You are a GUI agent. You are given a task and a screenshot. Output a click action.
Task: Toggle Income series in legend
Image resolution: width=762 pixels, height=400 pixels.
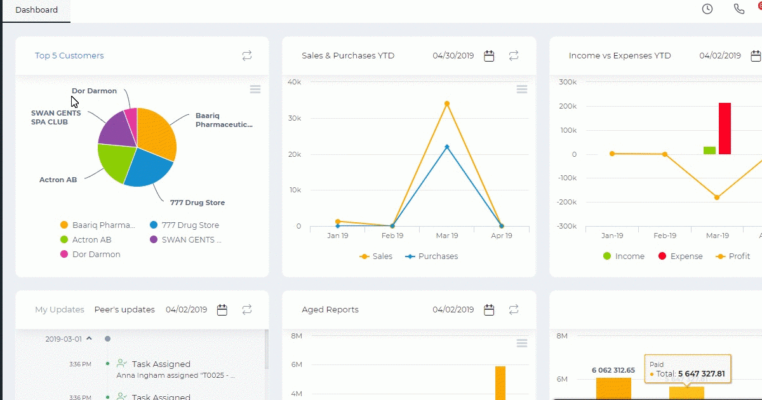tap(623, 257)
